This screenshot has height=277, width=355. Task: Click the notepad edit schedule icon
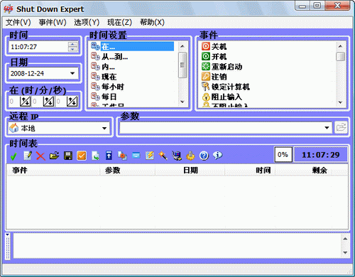click(x=28, y=156)
